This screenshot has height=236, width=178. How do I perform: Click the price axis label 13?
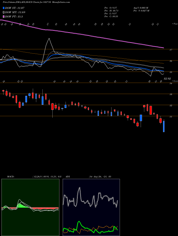tap(171, 94)
